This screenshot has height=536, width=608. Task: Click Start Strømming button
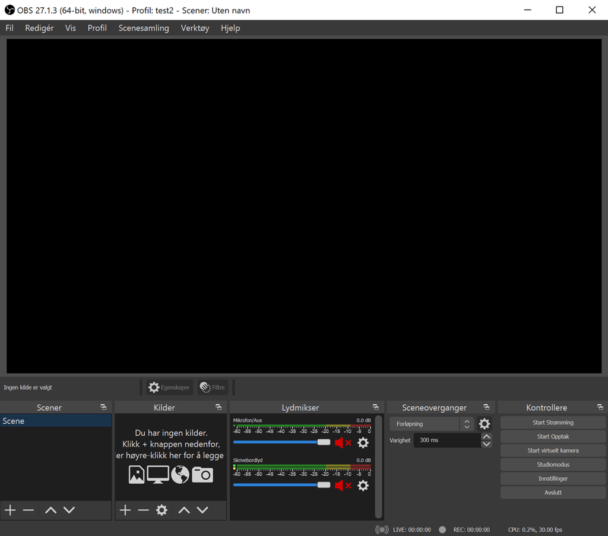553,423
